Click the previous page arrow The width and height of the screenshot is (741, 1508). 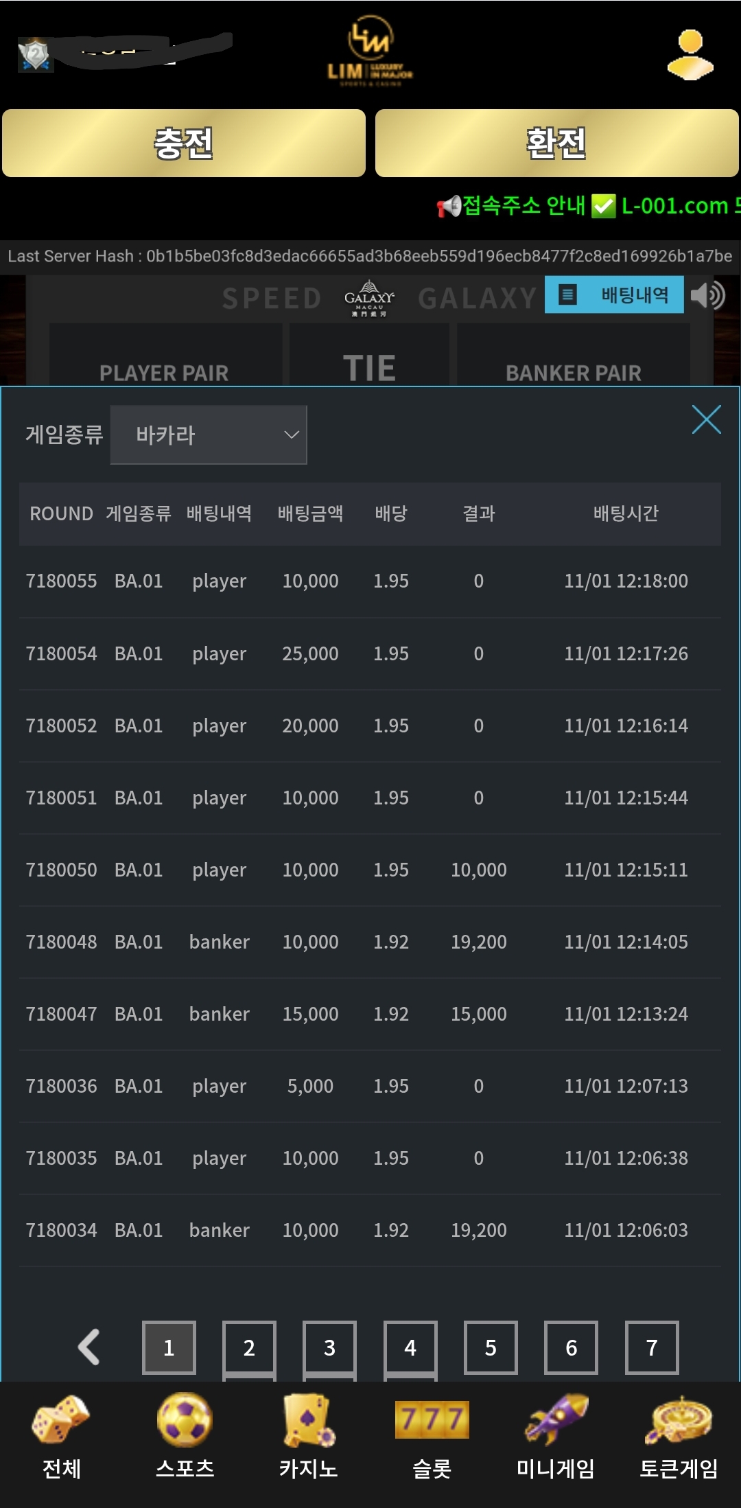pyautogui.click(x=89, y=1347)
